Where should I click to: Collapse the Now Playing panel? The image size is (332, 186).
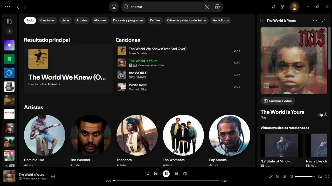[262, 20]
